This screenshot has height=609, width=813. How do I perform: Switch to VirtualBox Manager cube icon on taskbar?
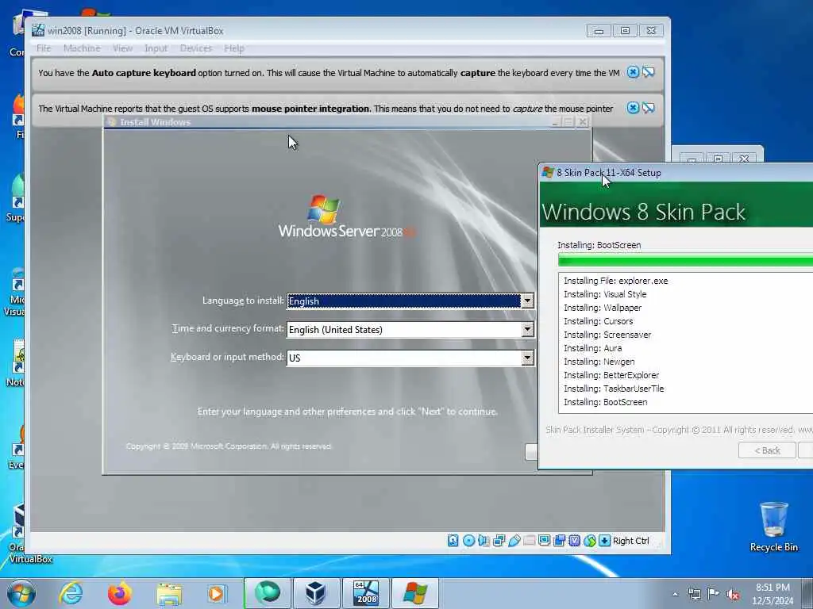click(316, 593)
